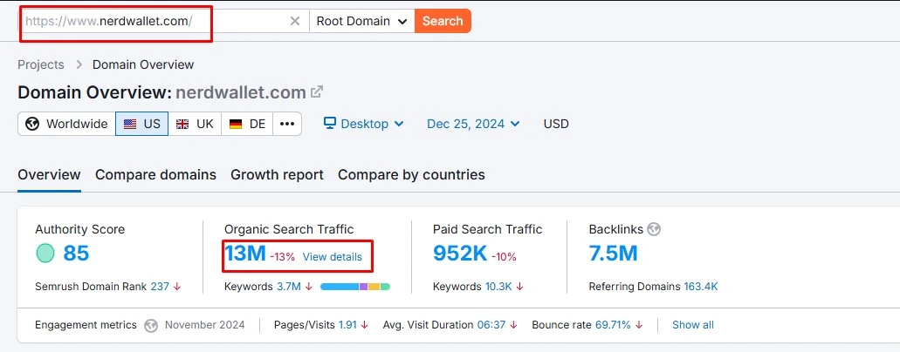Switch to the Overview tab
The image size is (900, 352).
pos(49,175)
